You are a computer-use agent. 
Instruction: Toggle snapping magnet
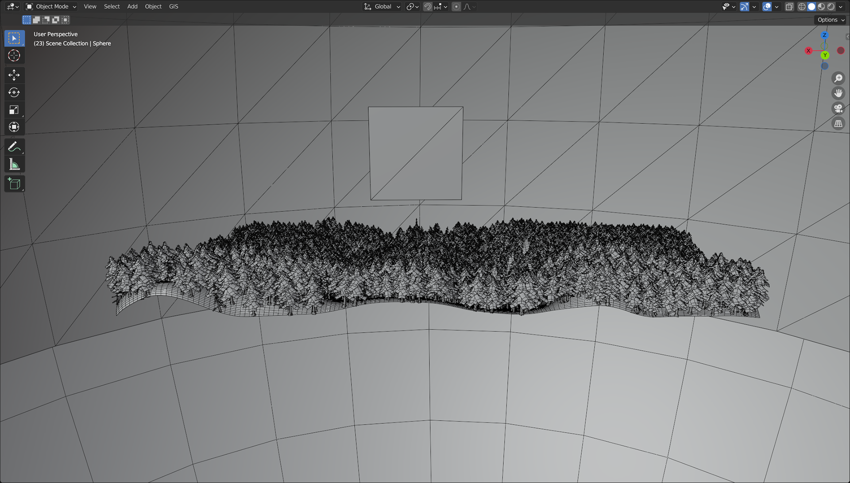coord(428,7)
